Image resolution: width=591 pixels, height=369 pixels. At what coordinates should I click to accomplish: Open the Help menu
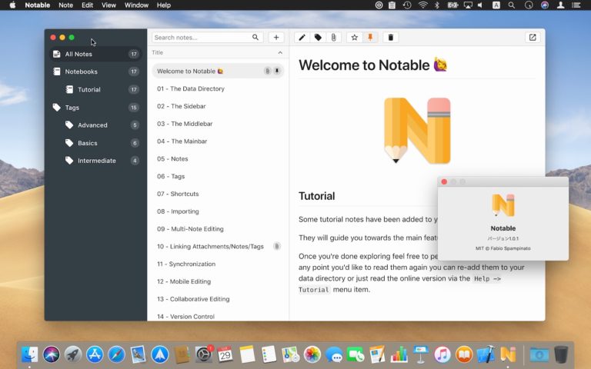click(x=164, y=5)
